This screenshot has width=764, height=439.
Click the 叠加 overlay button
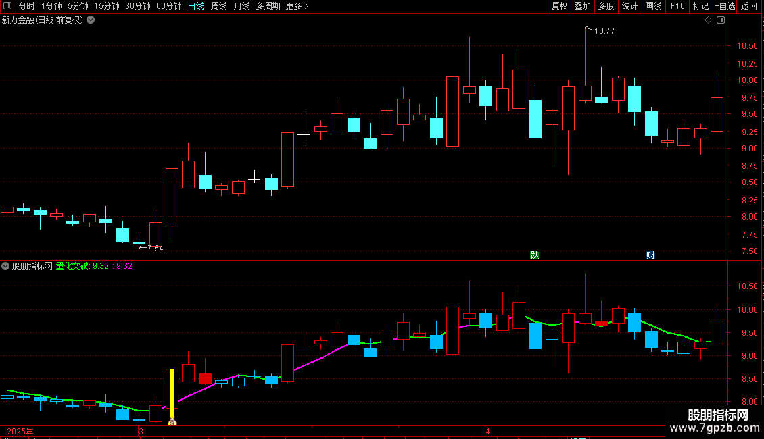(x=582, y=6)
